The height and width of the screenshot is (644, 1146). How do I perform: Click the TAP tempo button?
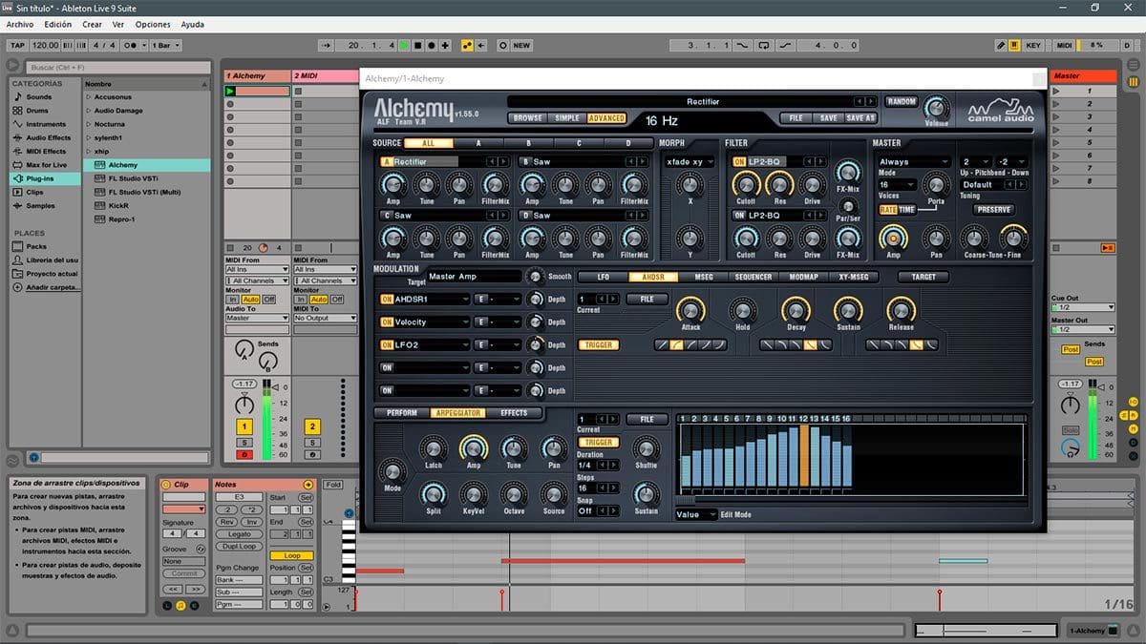click(x=17, y=45)
